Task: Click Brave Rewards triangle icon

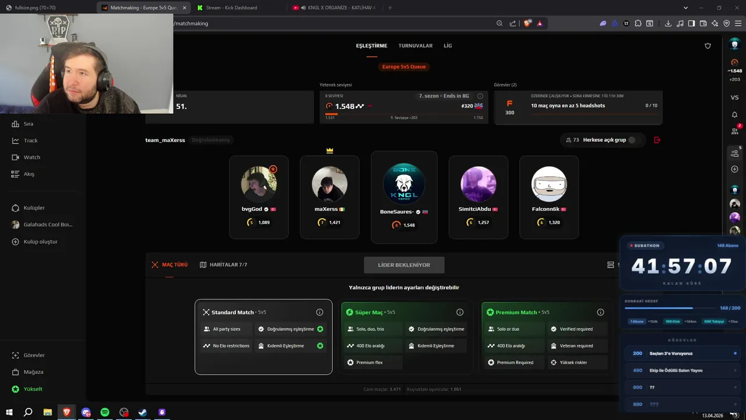Action: [540, 23]
